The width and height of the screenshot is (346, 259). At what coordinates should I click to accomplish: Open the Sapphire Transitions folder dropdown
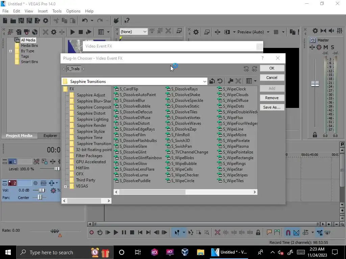point(204,82)
